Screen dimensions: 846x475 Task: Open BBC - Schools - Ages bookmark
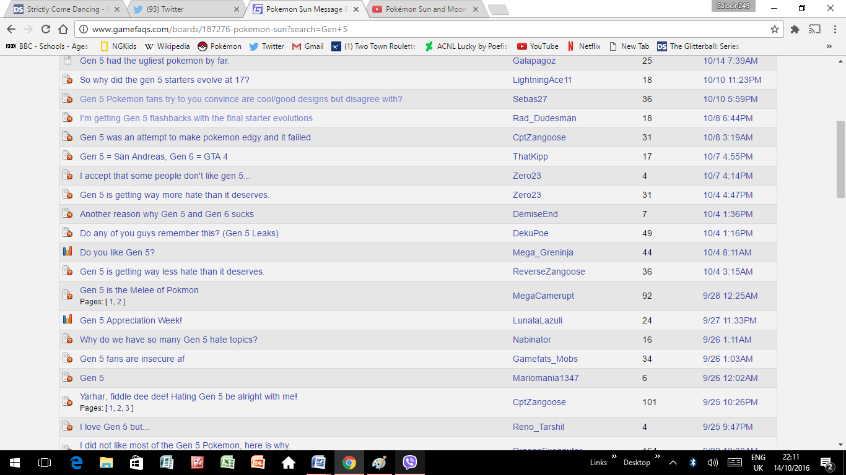pyautogui.click(x=47, y=46)
